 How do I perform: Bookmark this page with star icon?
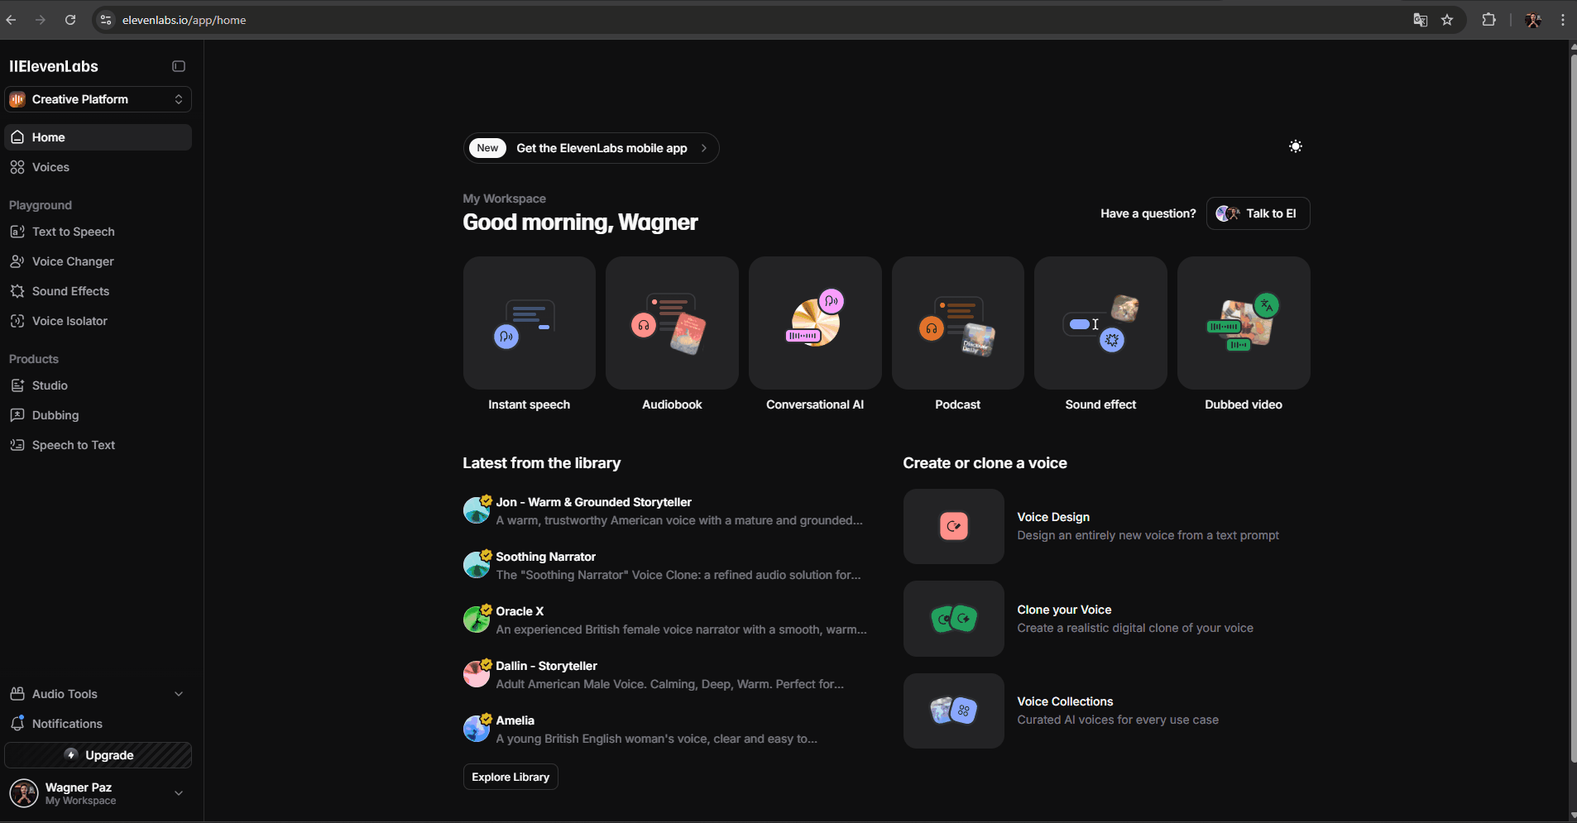point(1447,20)
